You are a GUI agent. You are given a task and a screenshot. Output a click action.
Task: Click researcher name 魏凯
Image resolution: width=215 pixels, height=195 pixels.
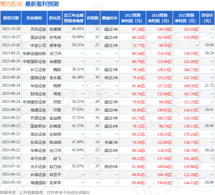point(57,70)
